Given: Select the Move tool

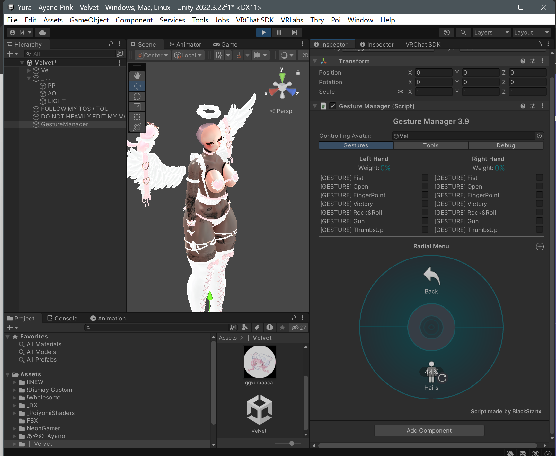Looking at the screenshot, I should click(137, 86).
